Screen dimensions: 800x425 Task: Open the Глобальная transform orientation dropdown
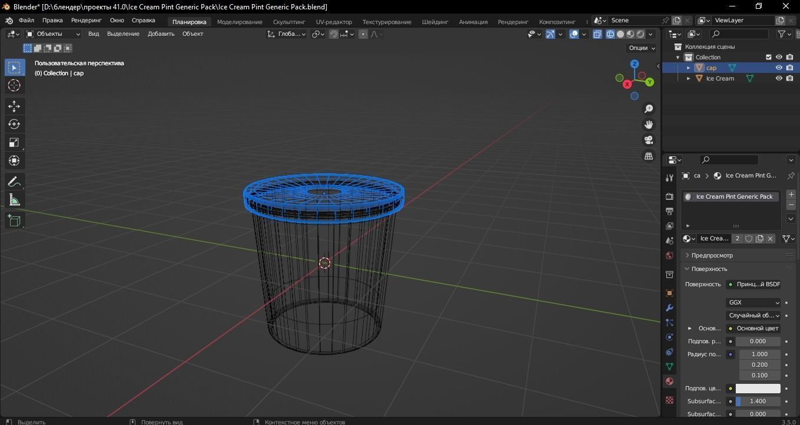(x=287, y=34)
